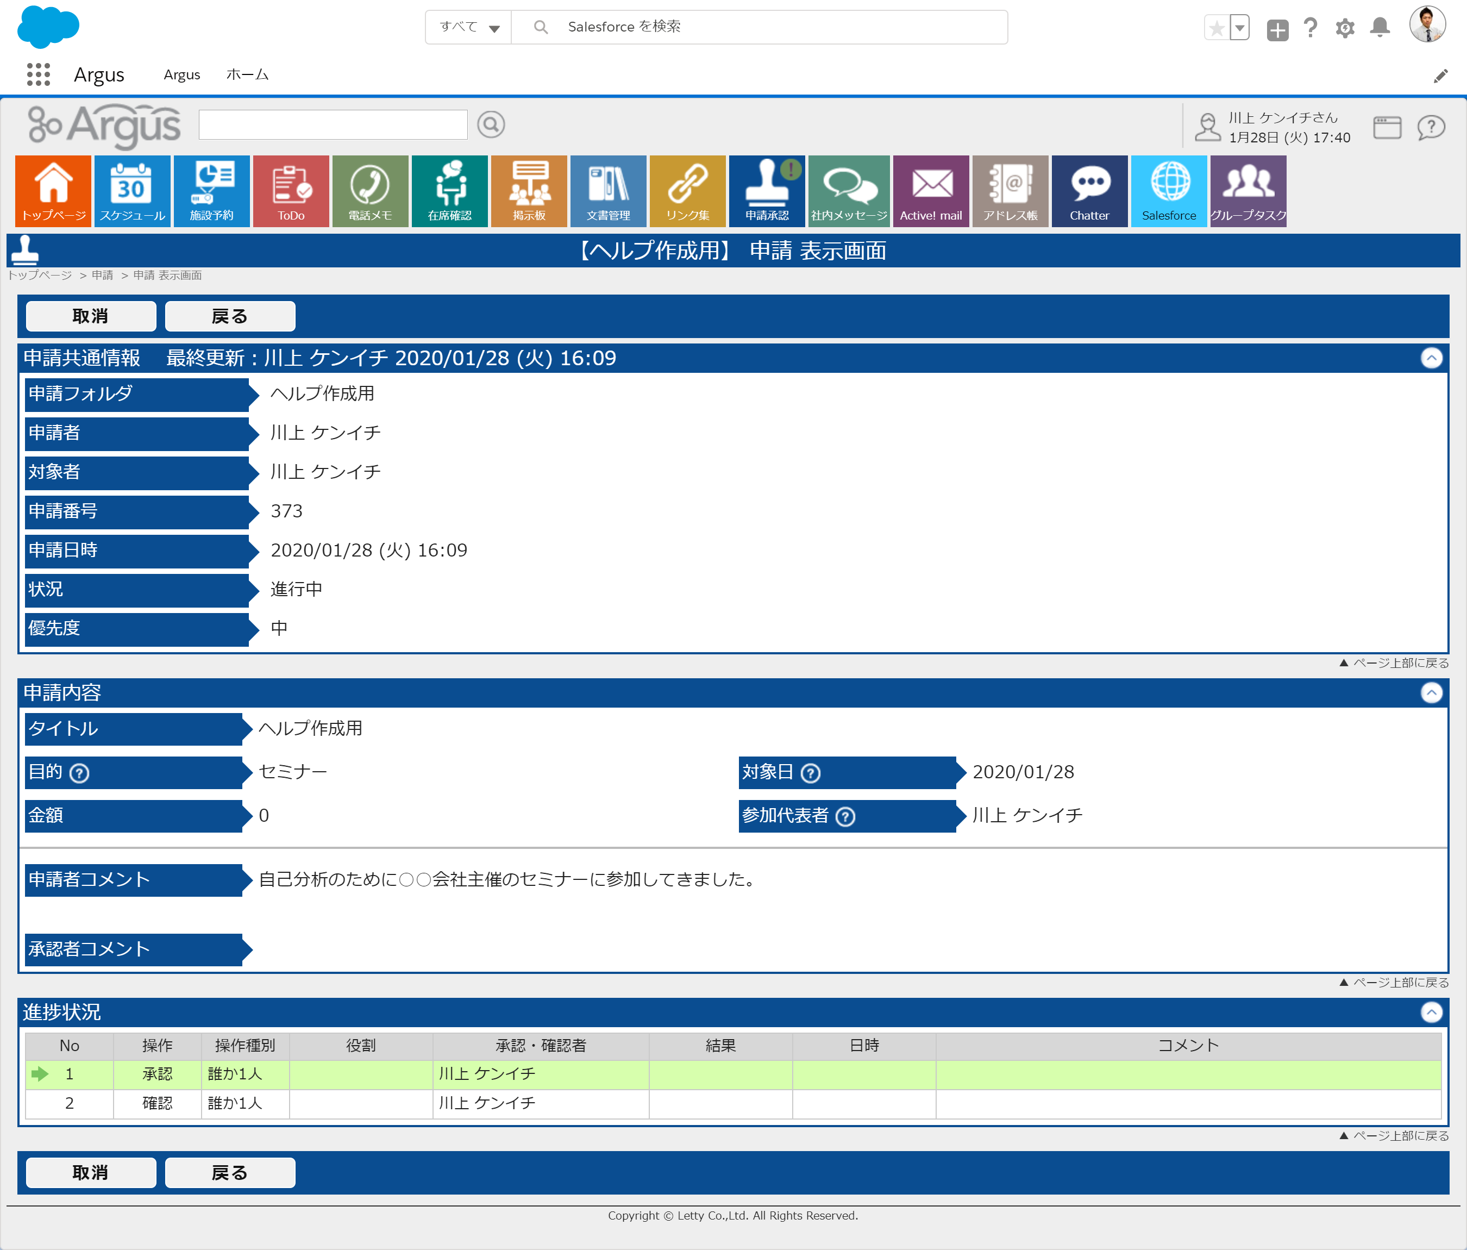This screenshot has width=1467, height=1250.
Task: Collapse the 申請共通情報 section
Action: tap(1432, 358)
